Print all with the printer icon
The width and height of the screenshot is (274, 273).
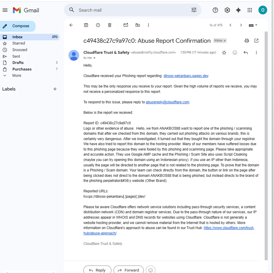point(247,41)
